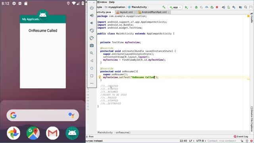Screen dimensions: 254x143
Task: Take an emulator screenshot with camera icon
Action: 92,46
